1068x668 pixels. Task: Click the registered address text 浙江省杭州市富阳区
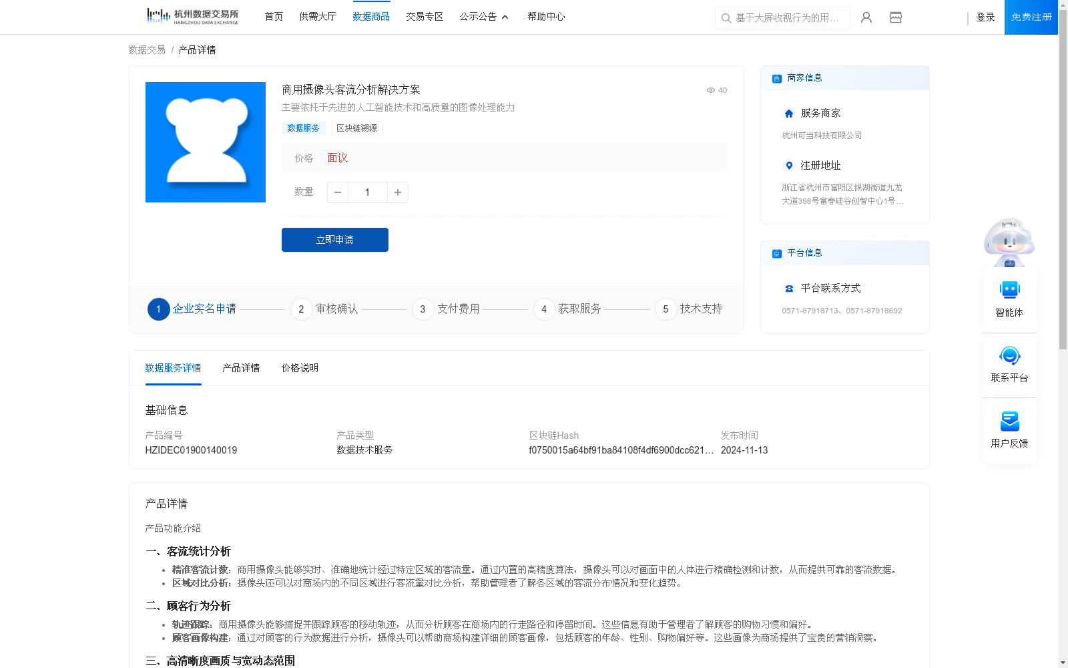pos(842,194)
